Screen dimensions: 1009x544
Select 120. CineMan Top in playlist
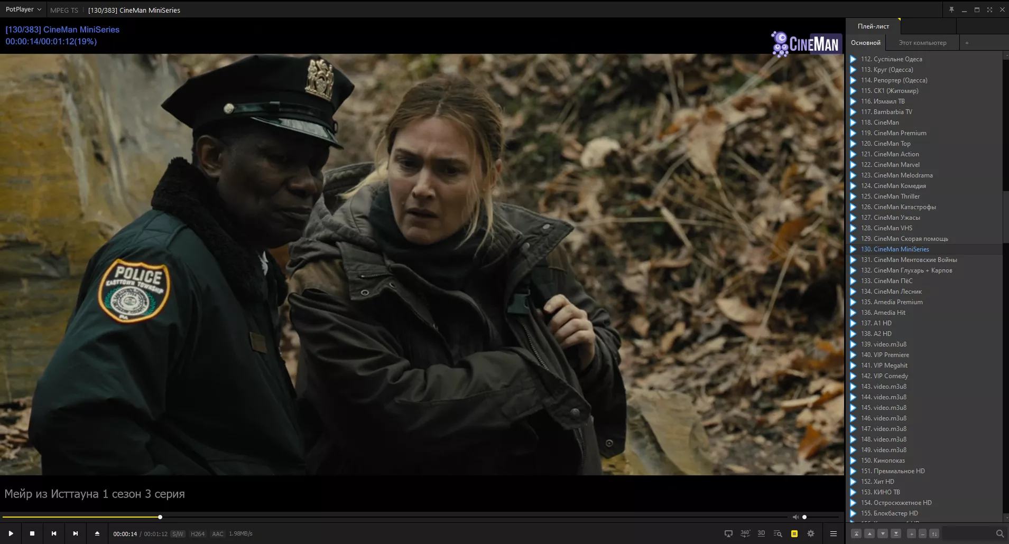pos(924,144)
